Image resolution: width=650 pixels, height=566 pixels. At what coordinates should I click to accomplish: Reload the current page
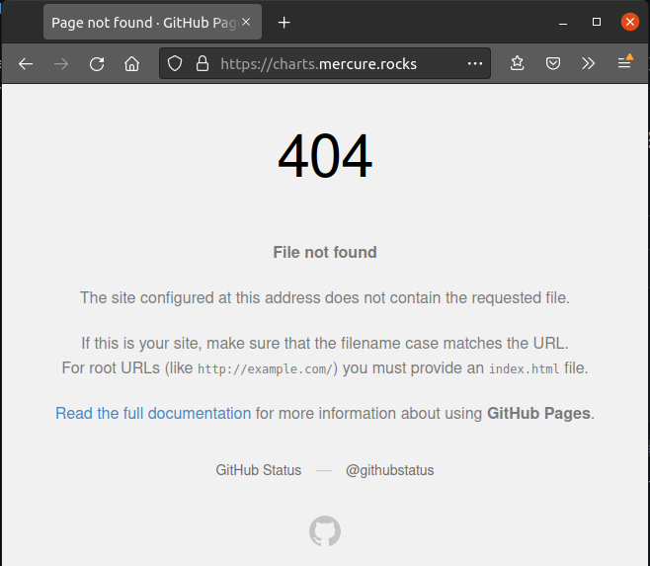click(97, 64)
